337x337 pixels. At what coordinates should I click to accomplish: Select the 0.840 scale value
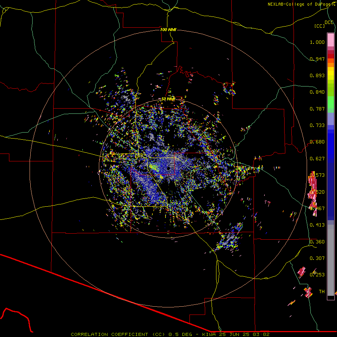point(317,92)
